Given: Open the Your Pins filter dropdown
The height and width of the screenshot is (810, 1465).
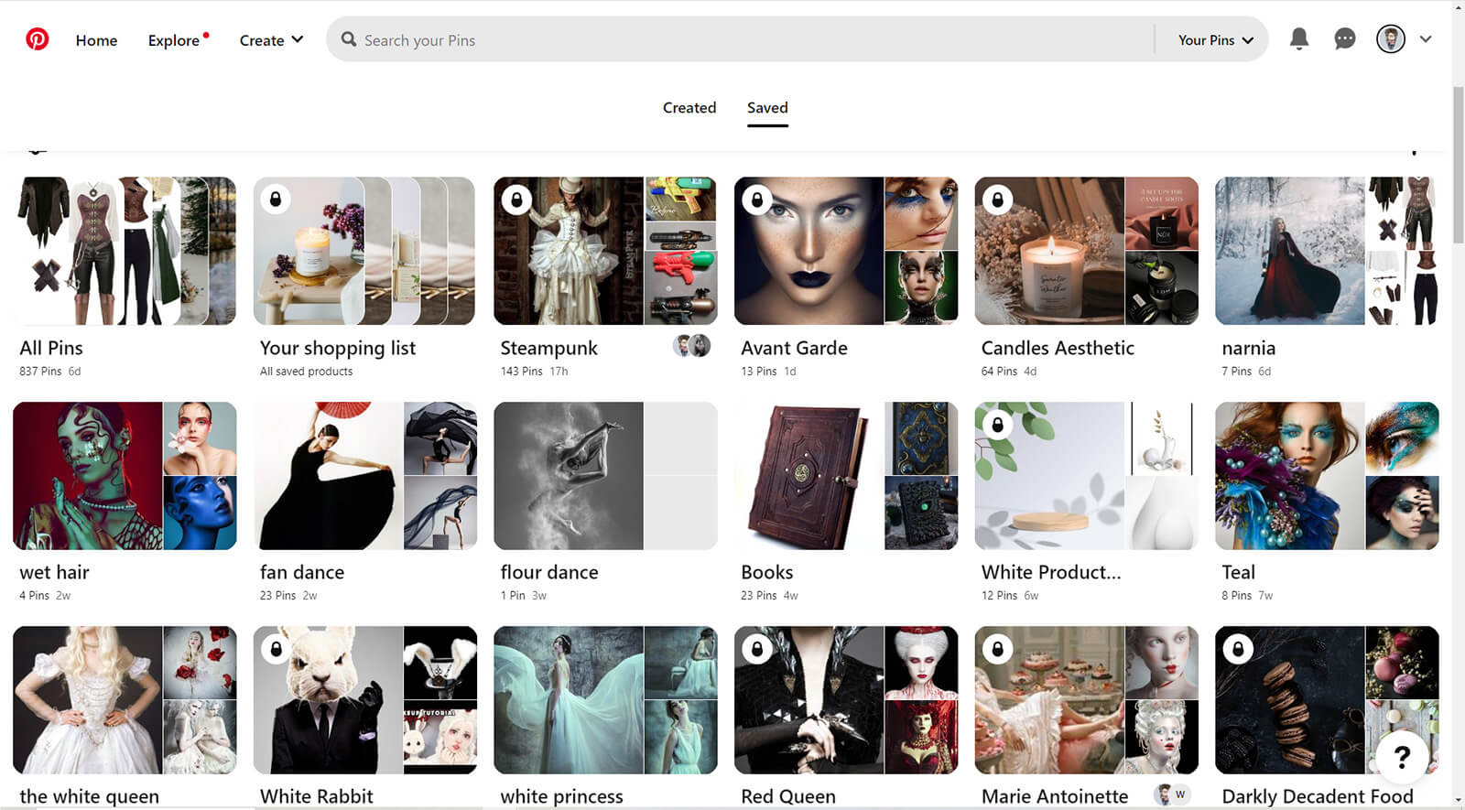Looking at the screenshot, I should (1215, 40).
